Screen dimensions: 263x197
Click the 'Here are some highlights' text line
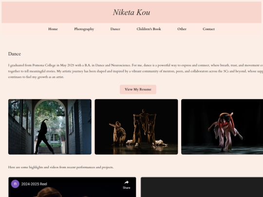pos(61,167)
